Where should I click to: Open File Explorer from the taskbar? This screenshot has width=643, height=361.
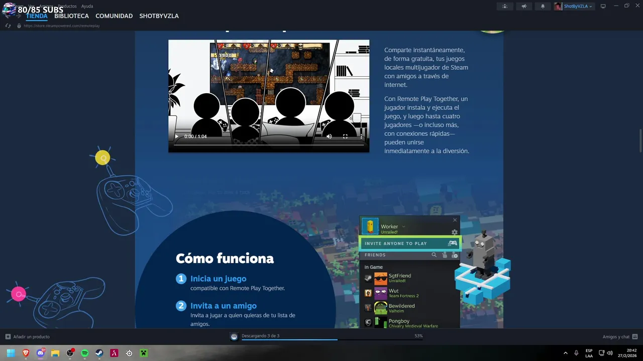55,353
